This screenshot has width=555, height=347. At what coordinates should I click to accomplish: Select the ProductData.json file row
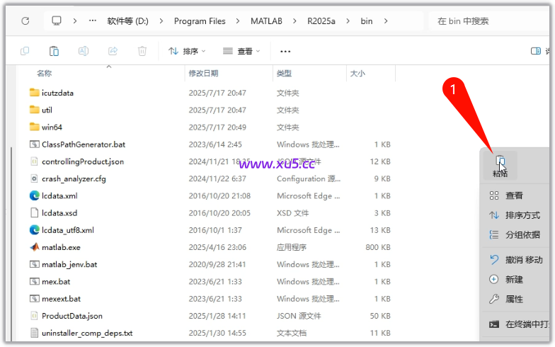71,316
